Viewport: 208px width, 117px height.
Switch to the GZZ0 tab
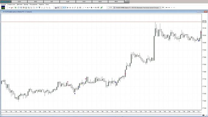click(x=19, y=2)
